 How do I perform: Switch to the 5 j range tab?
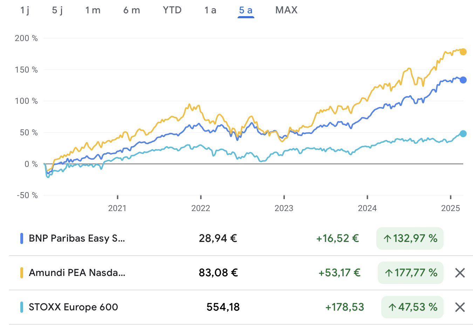57,10
